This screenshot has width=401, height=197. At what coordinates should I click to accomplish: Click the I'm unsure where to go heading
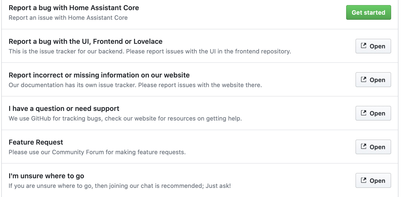tap(47, 176)
